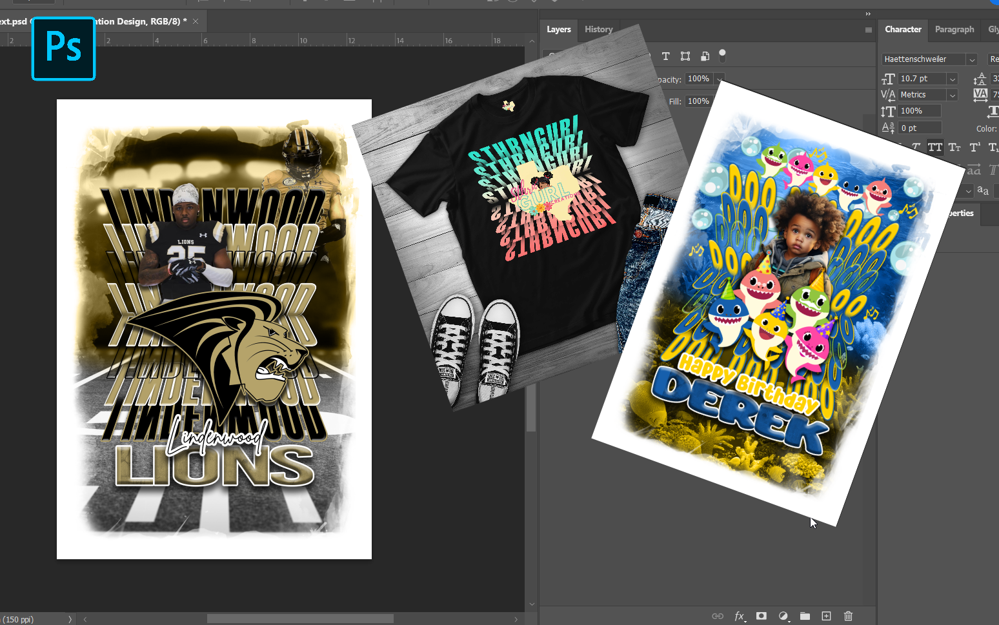Switch to the History tab

point(598,29)
